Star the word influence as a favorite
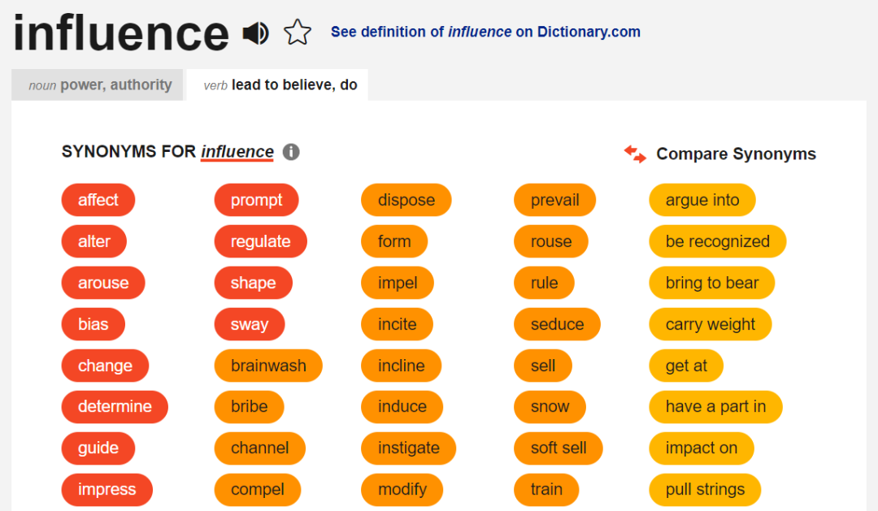 pos(298,32)
